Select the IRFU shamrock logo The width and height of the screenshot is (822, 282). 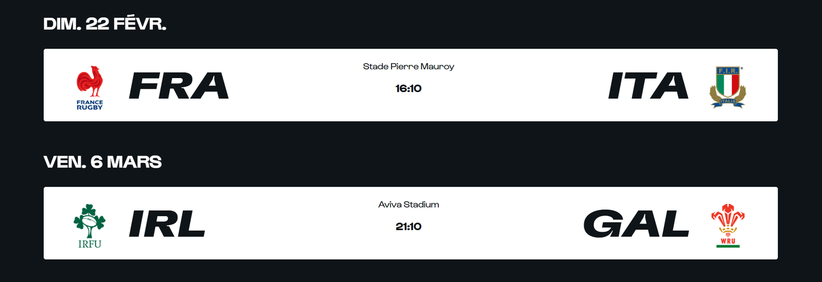pyautogui.click(x=89, y=220)
